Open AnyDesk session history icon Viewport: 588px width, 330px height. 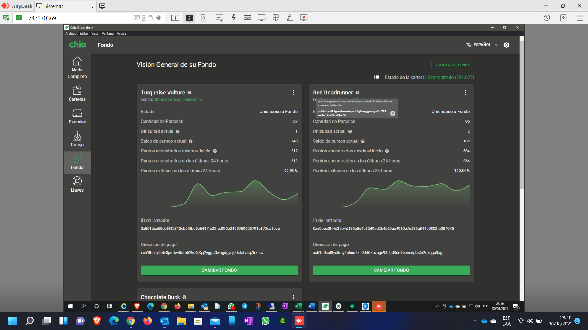tap(547, 18)
